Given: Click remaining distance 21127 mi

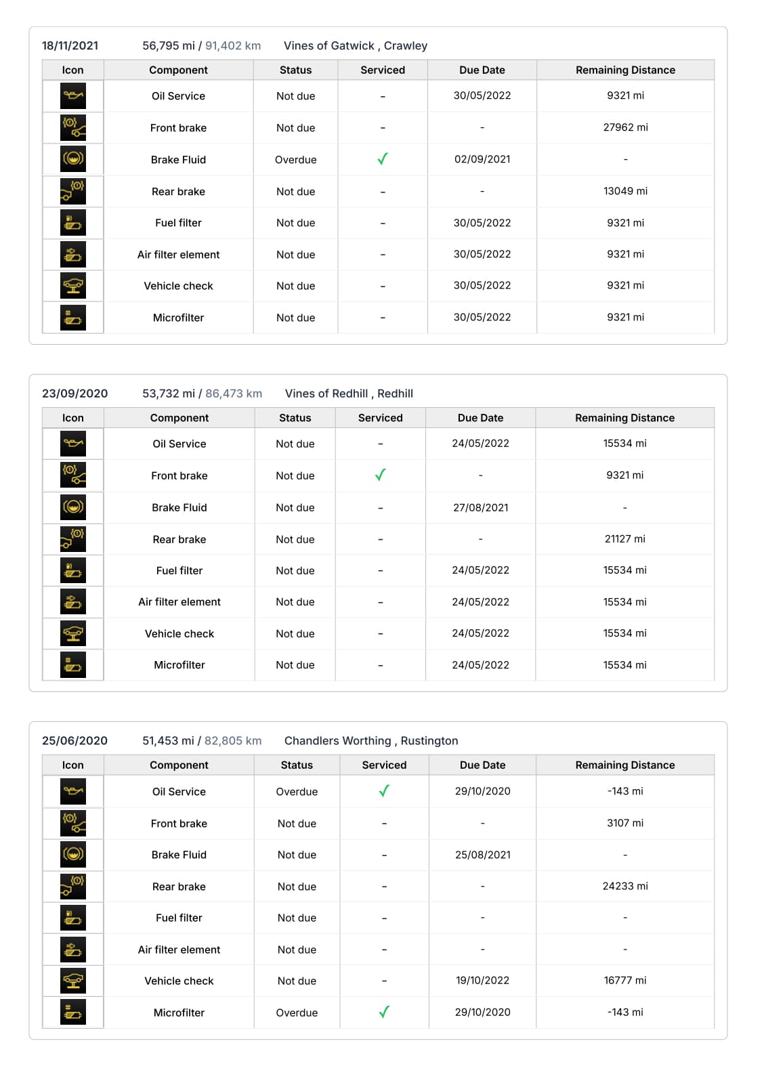Looking at the screenshot, I should (x=625, y=539).
